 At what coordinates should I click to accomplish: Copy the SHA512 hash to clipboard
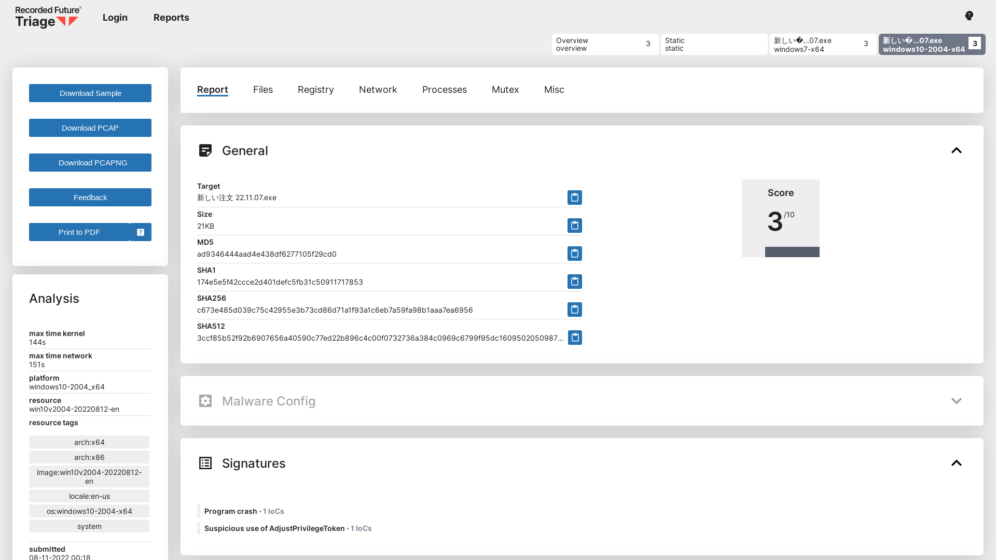pyautogui.click(x=575, y=338)
